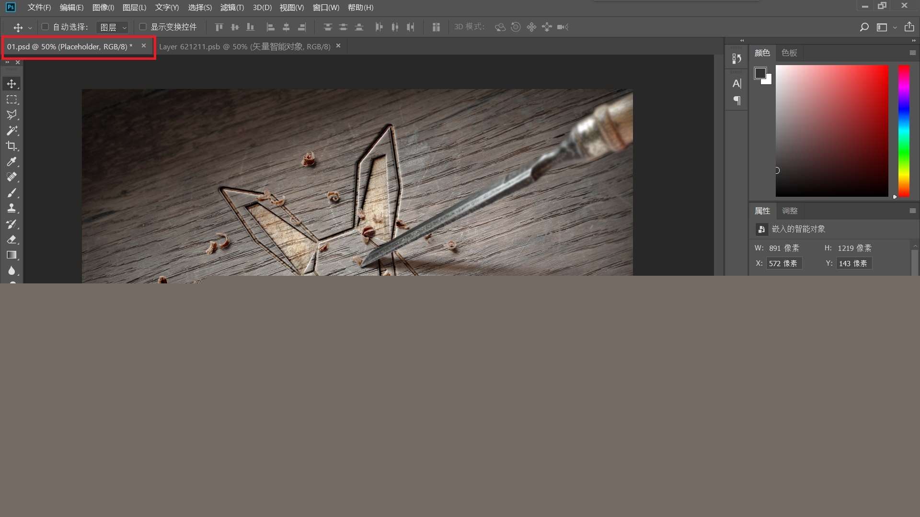Switch to the Layer 621211.psb tab
Image resolution: width=920 pixels, height=517 pixels.
point(244,46)
